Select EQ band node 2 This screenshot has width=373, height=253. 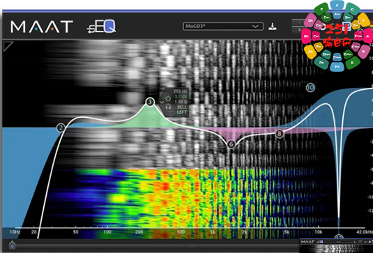pos(61,128)
